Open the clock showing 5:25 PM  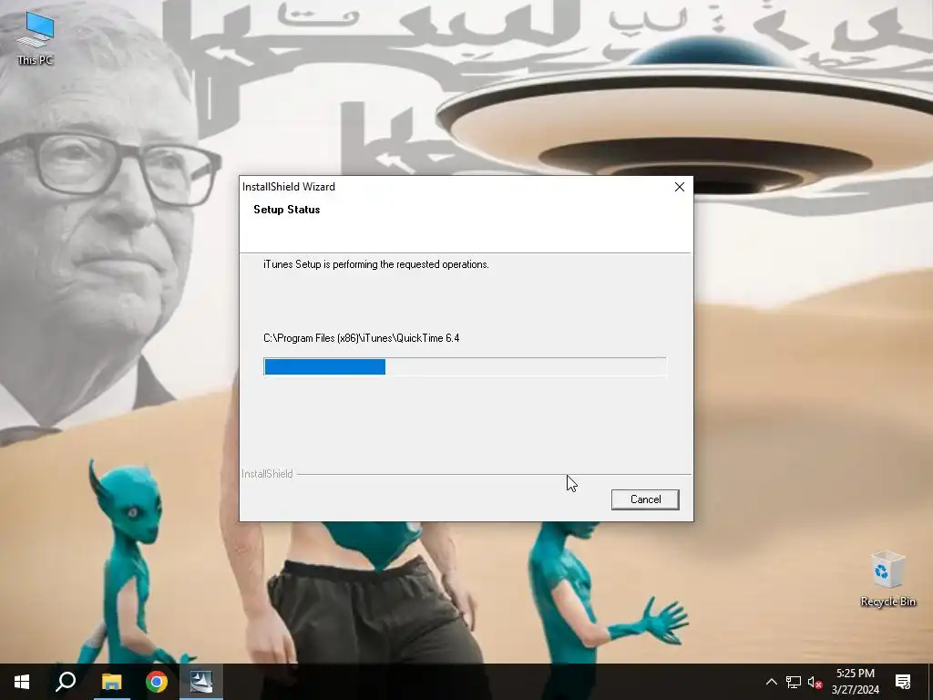tap(855, 682)
